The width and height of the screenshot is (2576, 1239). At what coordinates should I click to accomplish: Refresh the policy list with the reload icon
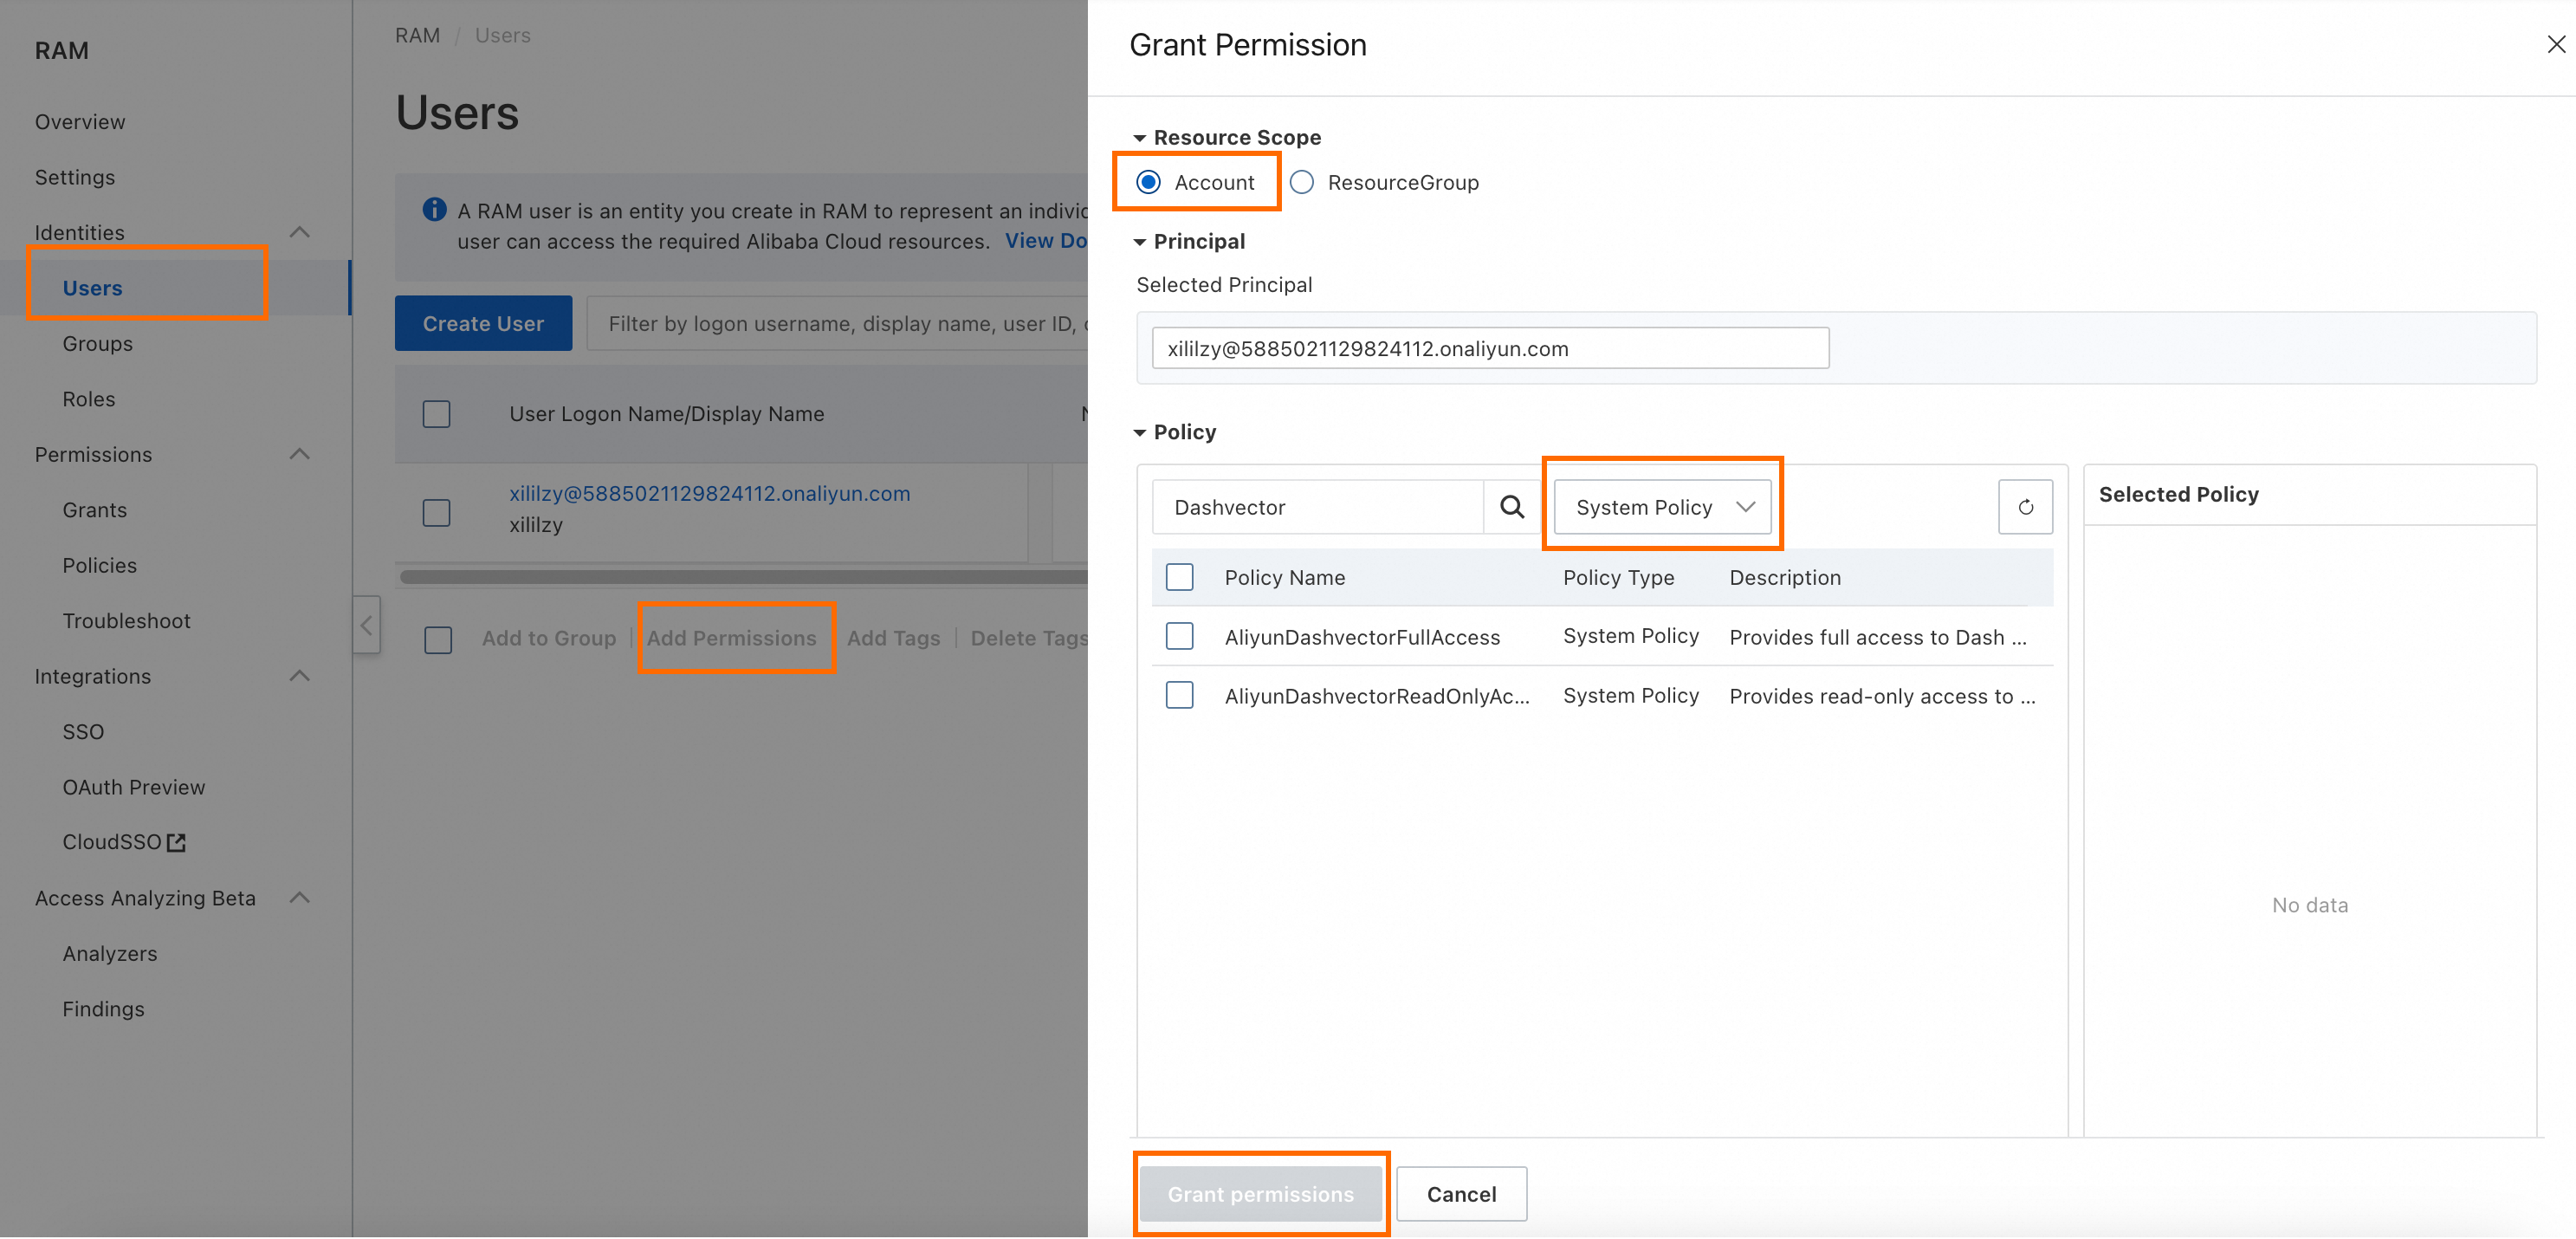click(x=2025, y=507)
